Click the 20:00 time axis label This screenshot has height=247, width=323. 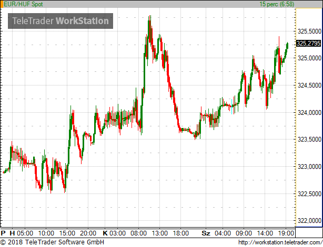(x=88, y=233)
